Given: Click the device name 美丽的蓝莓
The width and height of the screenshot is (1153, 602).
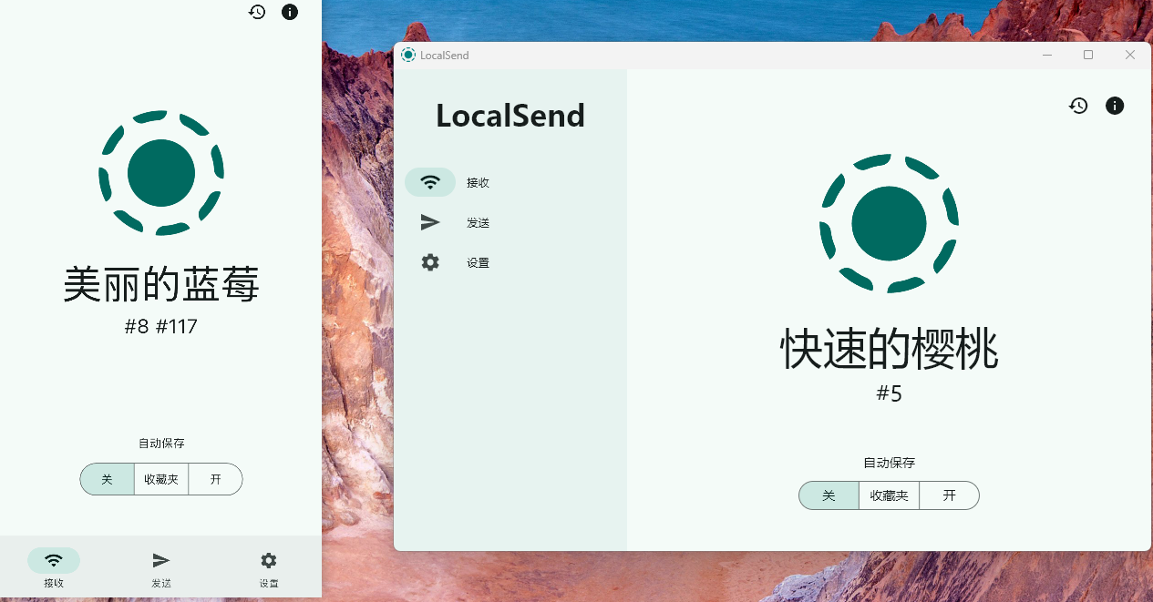Looking at the screenshot, I should [160, 282].
